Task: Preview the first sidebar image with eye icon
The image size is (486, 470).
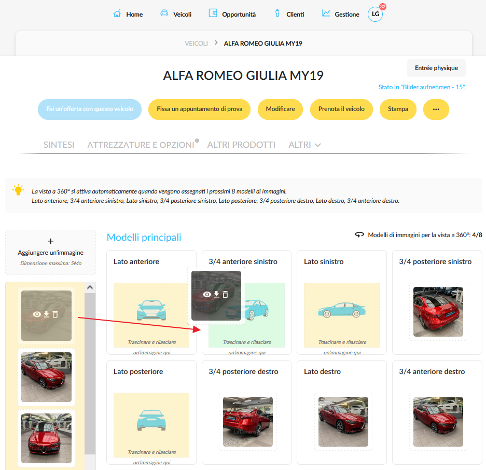Action: [x=37, y=314]
